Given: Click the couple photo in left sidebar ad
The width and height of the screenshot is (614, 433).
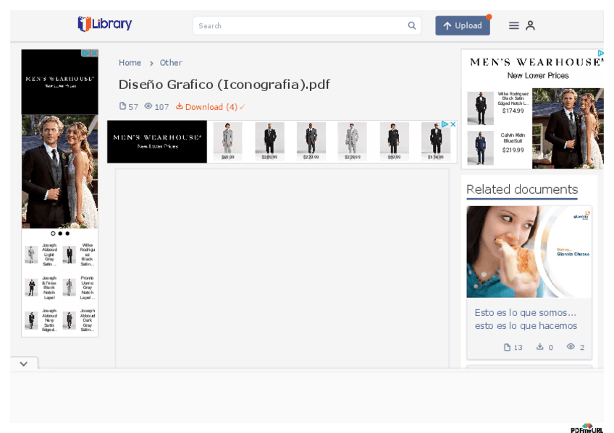Looking at the screenshot, I should point(59,171).
